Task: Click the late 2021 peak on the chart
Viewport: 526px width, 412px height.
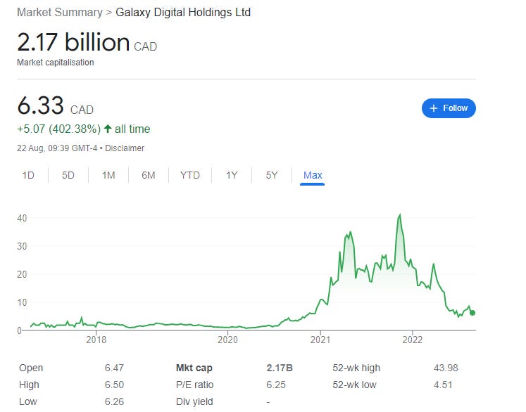Action: (399, 215)
